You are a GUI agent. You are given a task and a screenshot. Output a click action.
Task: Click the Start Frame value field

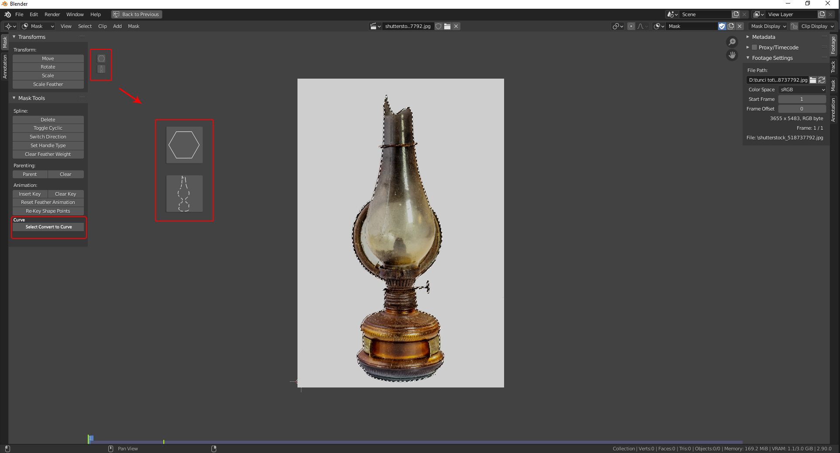point(802,99)
